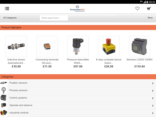Open the Inductive sensor product thumbnail
Image resolution: width=156 pixels, height=117 pixels.
click(x=16, y=46)
